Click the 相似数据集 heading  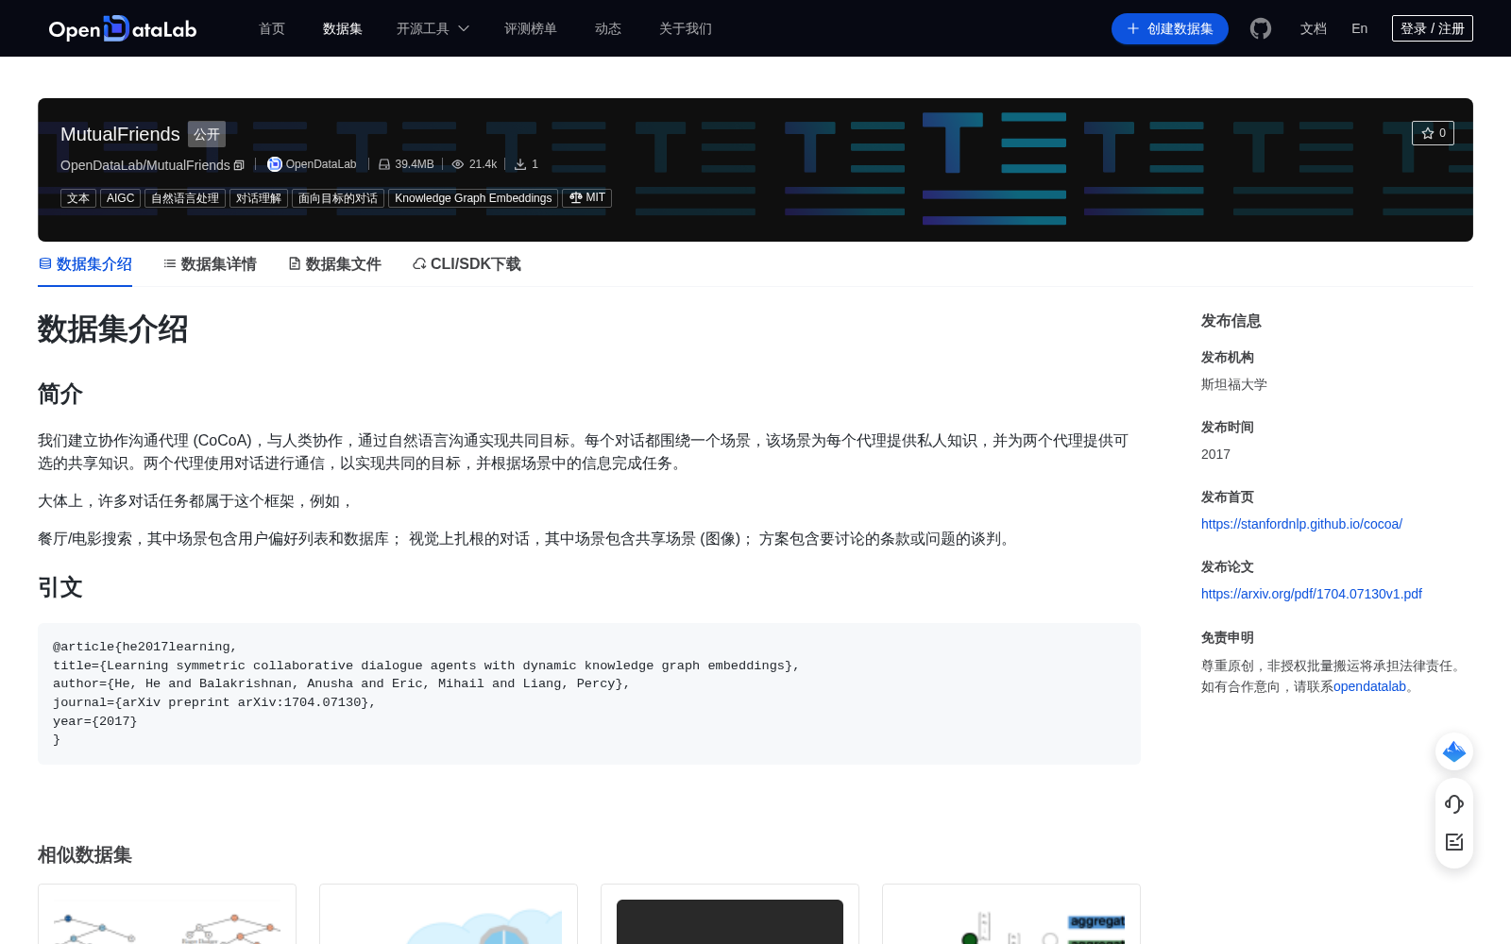[85, 855]
